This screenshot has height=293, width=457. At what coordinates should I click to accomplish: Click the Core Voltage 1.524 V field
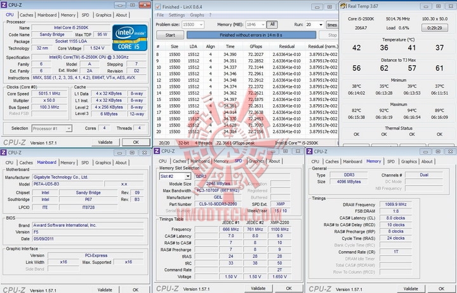click(97, 48)
